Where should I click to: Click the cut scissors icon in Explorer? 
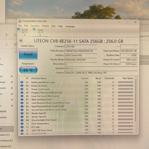(6, 44)
